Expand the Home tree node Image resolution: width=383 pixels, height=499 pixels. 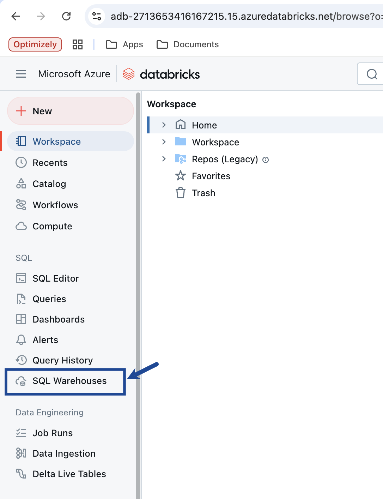164,125
